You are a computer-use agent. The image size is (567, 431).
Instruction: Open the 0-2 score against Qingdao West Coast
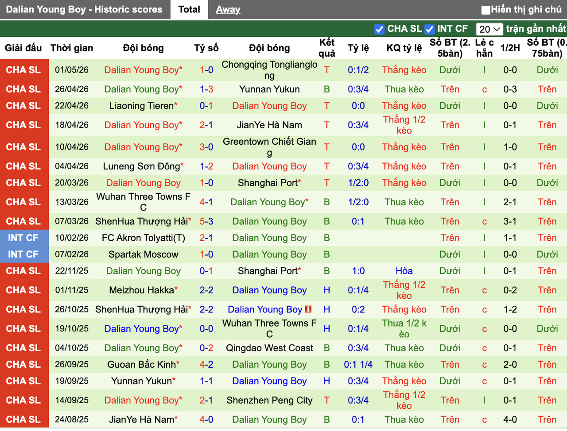click(206, 348)
